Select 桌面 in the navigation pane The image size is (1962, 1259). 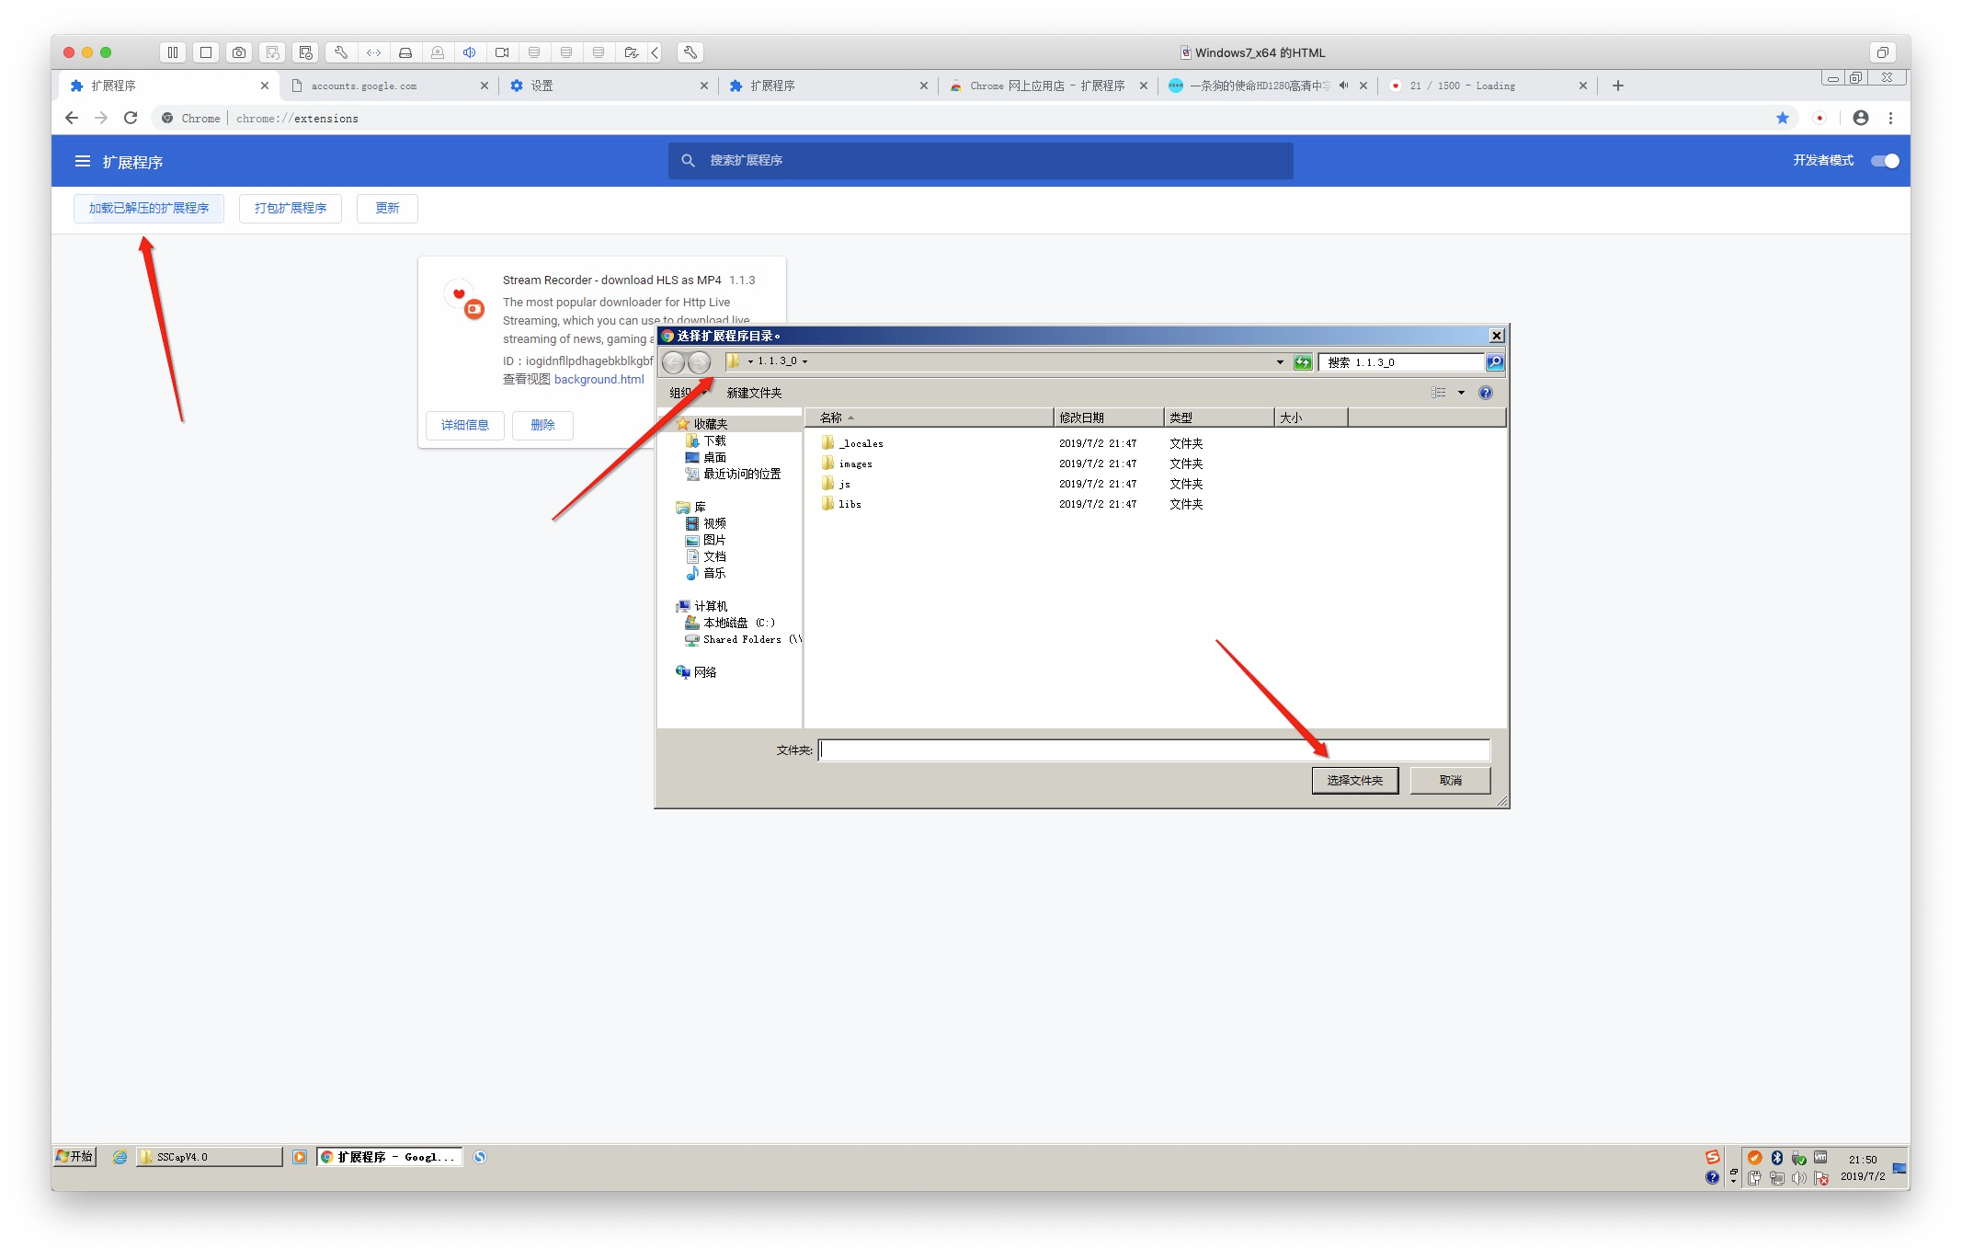(706, 457)
